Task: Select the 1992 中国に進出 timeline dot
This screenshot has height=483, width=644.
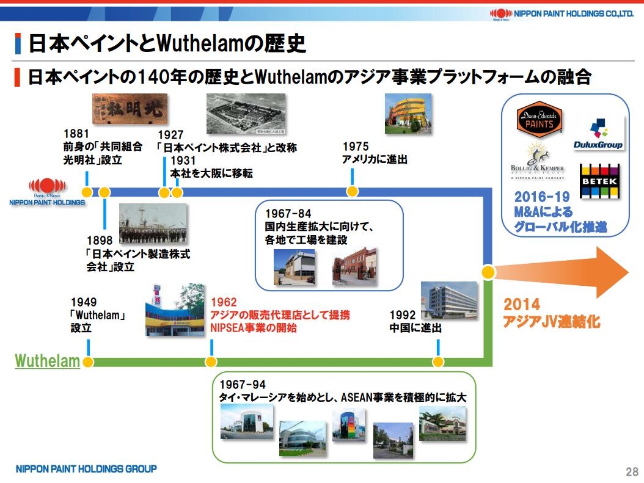Action: (438, 362)
